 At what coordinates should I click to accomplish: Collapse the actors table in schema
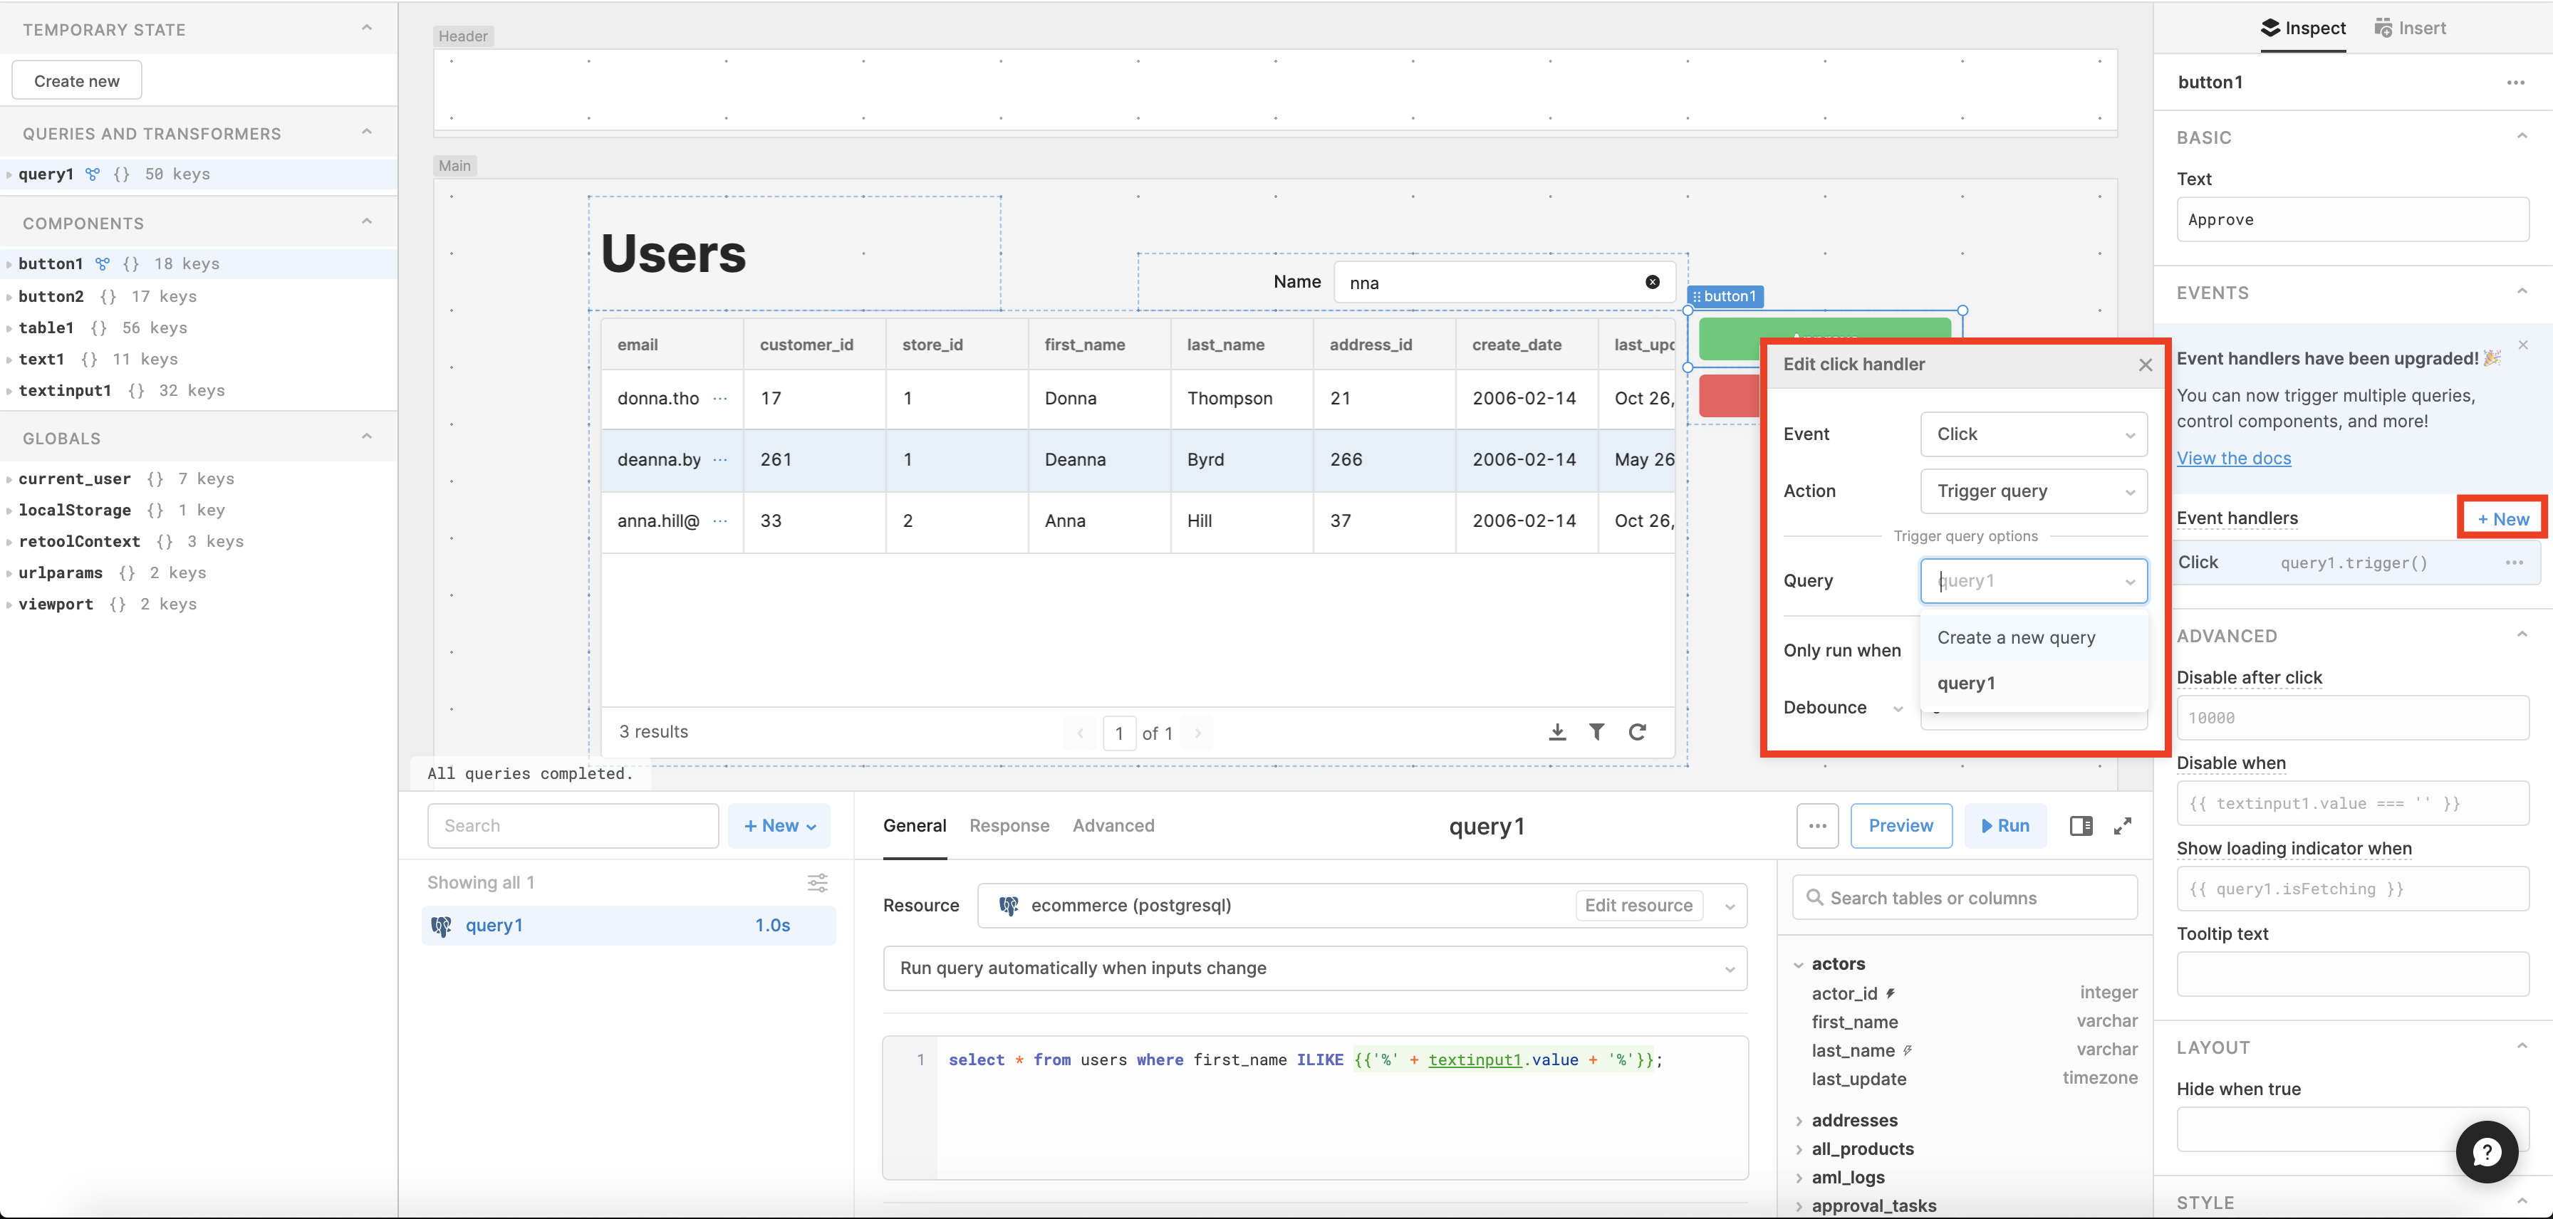(1799, 965)
